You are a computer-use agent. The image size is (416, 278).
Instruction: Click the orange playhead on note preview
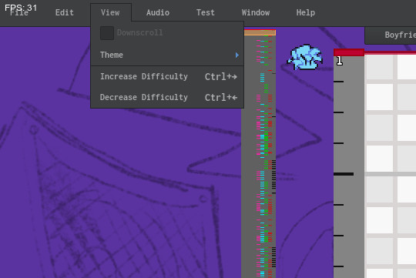260,32
